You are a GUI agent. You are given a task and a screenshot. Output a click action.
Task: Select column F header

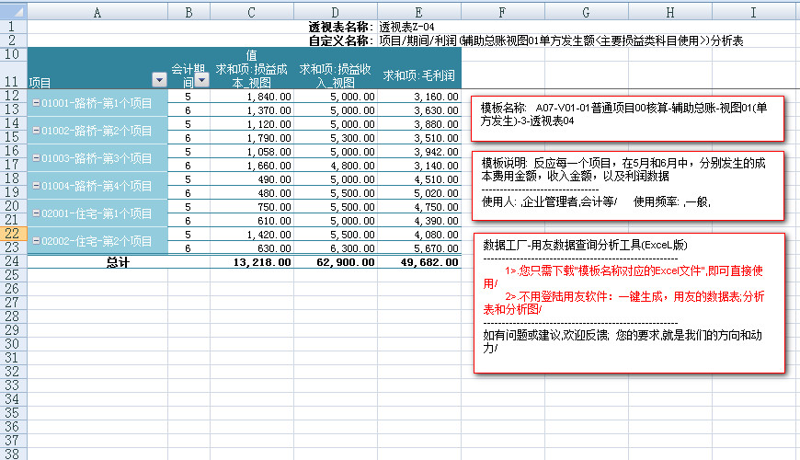click(502, 12)
